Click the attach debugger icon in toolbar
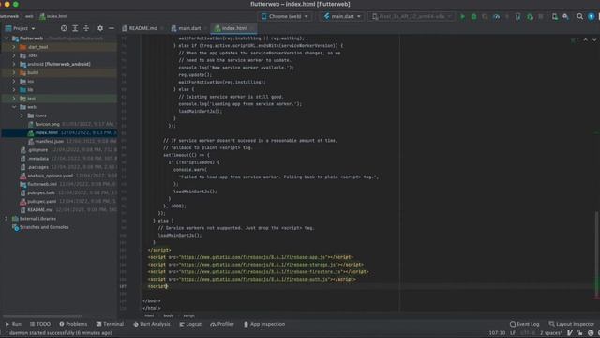This screenshot has height=338, width=600. pos(530,17)
